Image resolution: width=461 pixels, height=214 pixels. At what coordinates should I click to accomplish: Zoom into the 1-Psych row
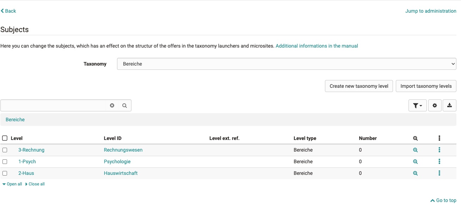[x=415, y=161]
